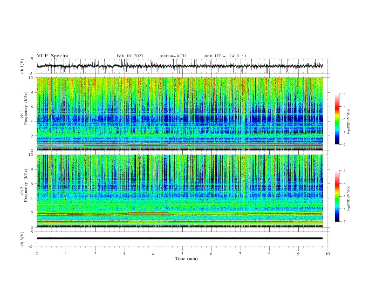Image resolution: width=369 pixels, height=285 pixels.
Task: Click the ch.1 spectrogram panel
Action: (x=180, y=114)
